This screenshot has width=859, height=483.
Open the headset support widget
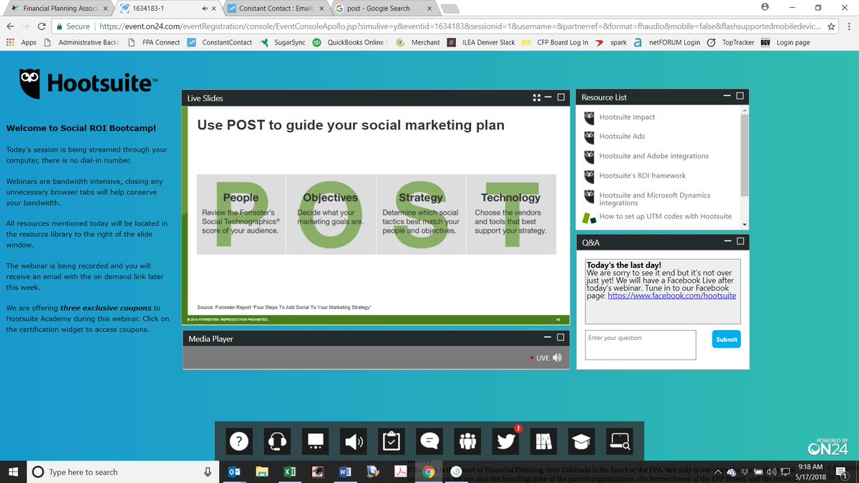276,441
